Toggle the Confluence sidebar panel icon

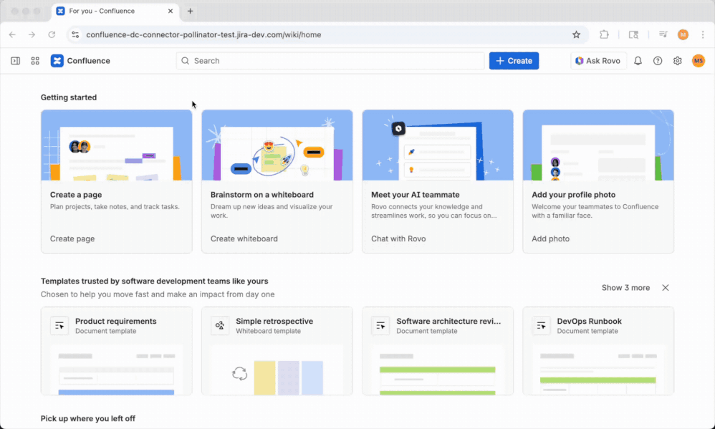16,61
